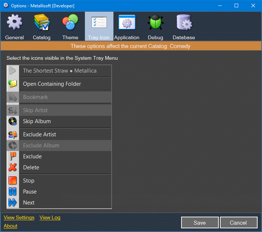This screenshot has width=262, height=232.
Task: Switch to the Catalog tab
Action: point(42,26)
